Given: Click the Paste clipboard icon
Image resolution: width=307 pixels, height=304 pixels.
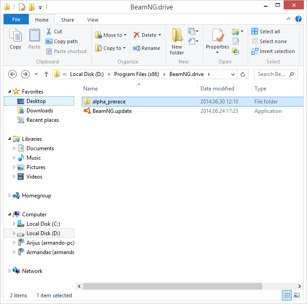Looking at the screenshot, I should (x=35, y=35).
